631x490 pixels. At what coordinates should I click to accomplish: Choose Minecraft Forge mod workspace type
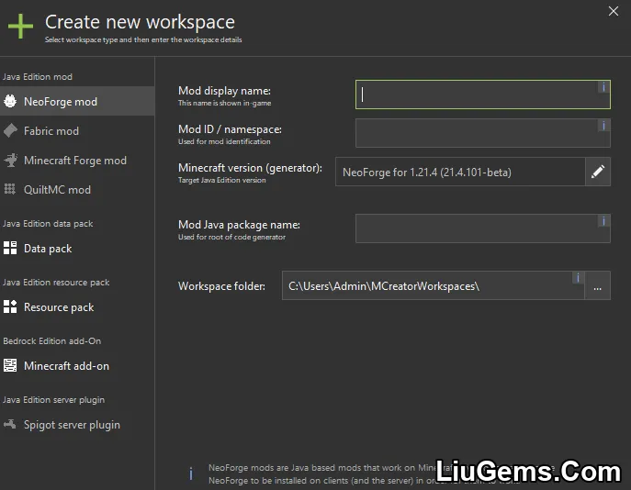77,160
